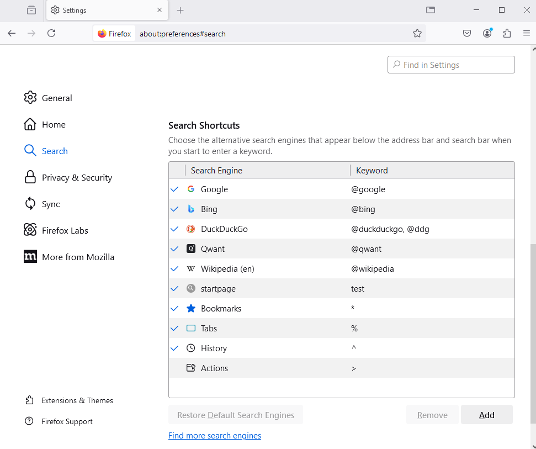Screen dimensions: 536x449
Task: Close the Settings tab
Action: point(160,10)
